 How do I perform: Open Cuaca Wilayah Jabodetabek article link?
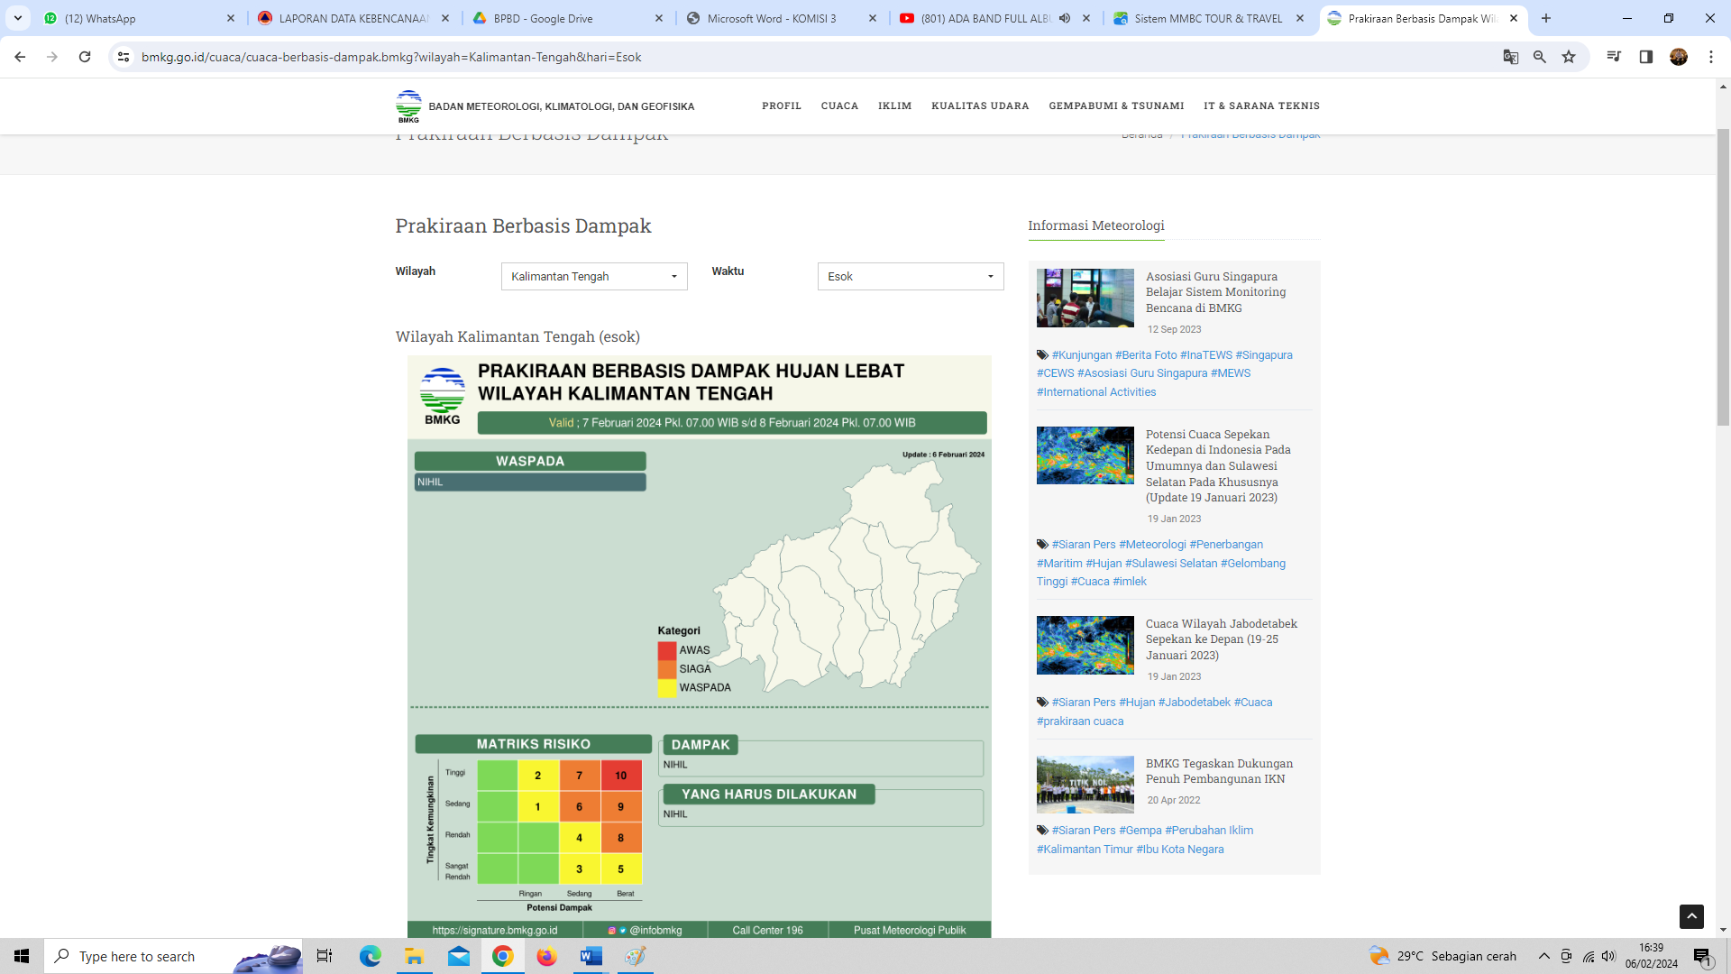(1221, 639)
